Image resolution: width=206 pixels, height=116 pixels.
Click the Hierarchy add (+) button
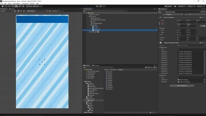tap(85, 11)
